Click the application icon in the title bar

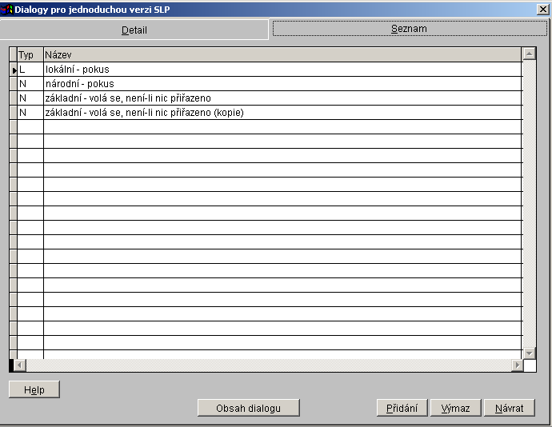(x=7, y=10)
